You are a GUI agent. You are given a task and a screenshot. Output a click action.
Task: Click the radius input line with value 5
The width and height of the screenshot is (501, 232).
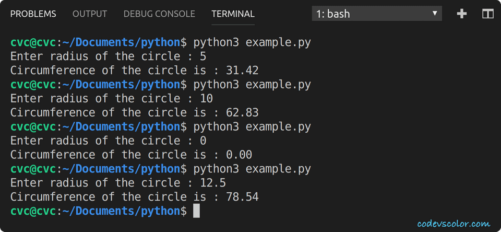108,56
